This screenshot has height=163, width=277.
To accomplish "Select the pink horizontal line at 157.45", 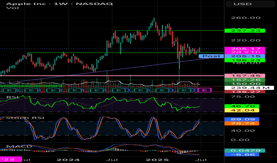I will tap(112, 76).
